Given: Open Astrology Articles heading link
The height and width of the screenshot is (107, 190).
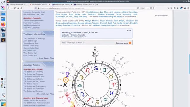Looking at the screenshot, I should tap(31, 65).
